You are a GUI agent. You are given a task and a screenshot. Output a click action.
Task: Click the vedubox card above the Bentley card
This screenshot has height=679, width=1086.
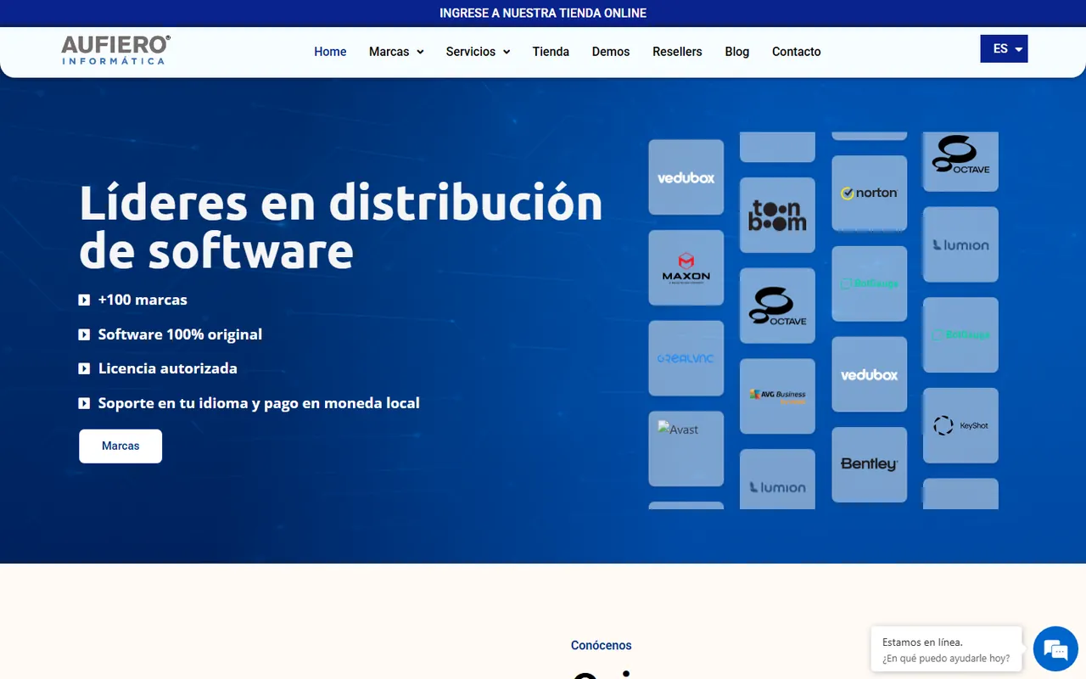click(x=870, y=374)
